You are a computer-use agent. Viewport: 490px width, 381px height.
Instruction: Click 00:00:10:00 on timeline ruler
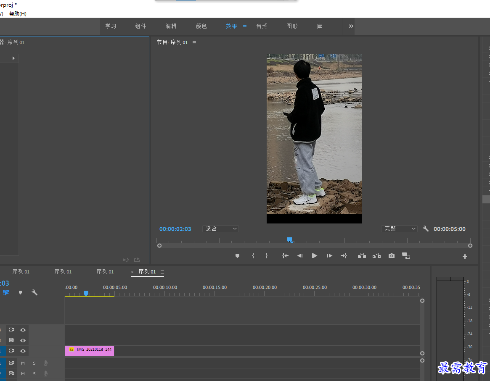click(165, 287)
